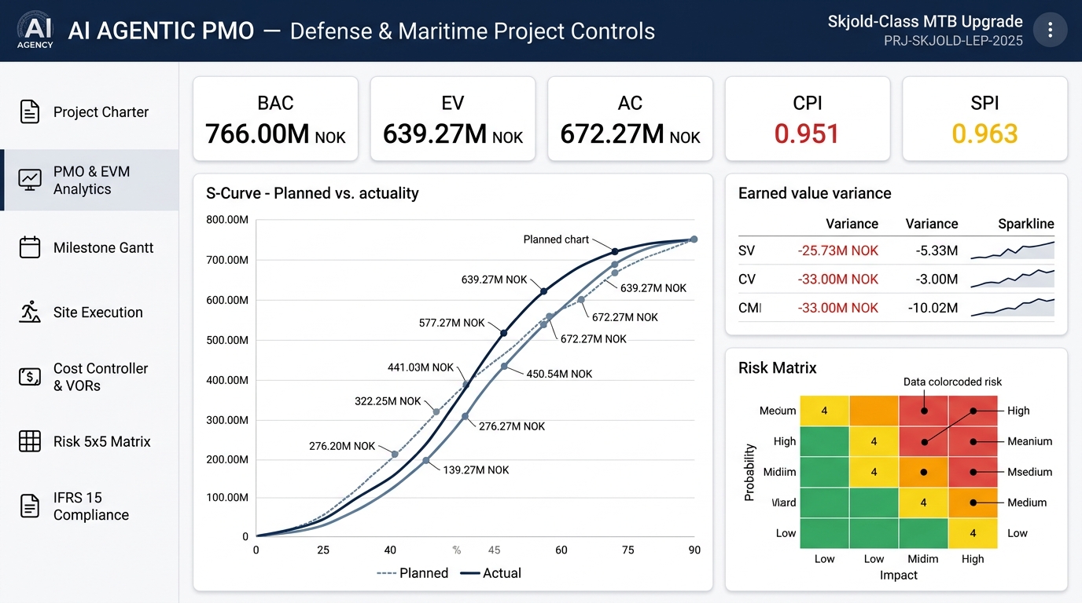This screenshot has height=603, width=1082.
Task: Click the Data colorcoded risk label
Action: [953, 382]
